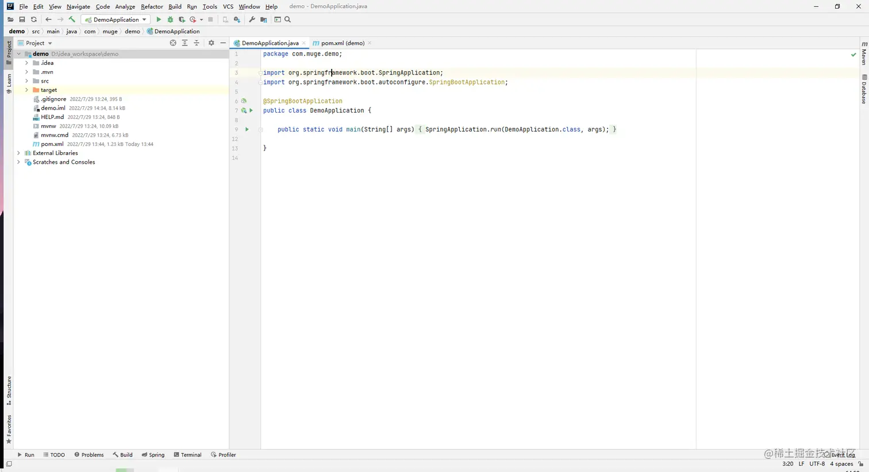Hide the Project panel with minus icon

(x=223, y=43)
